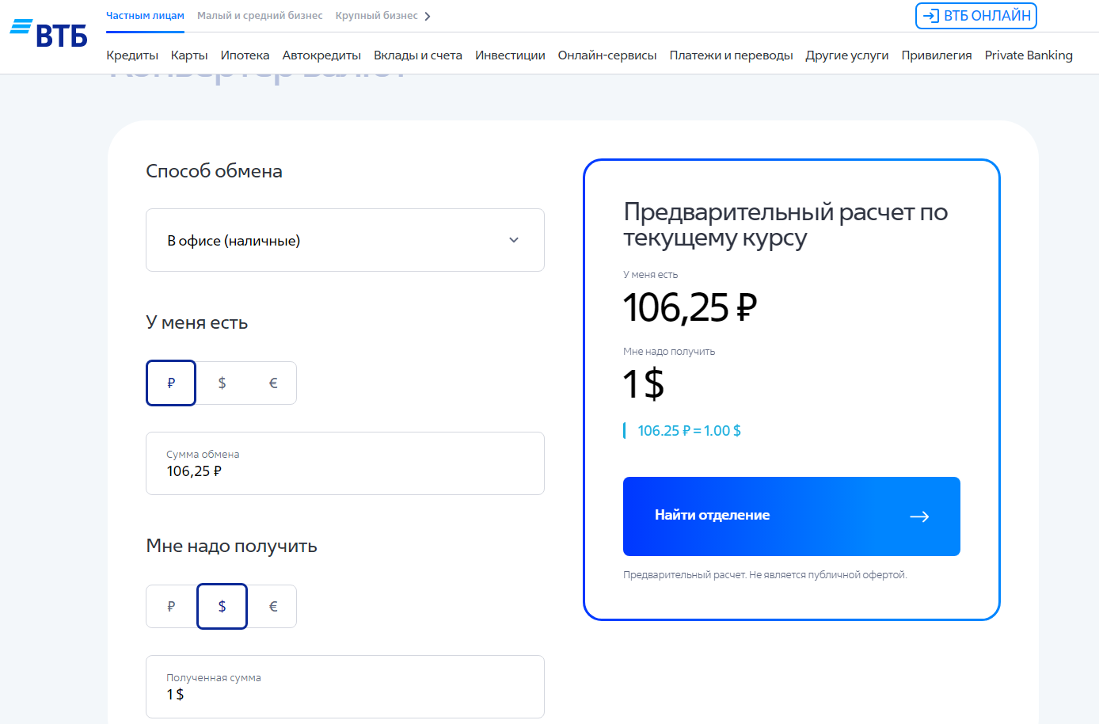Select euro under У меня есть
Screen dimensions: 1099x724
[273, 383]
